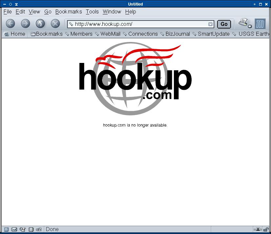Close the Untitled browser window
This screenshot has height=234, width=271.
pos(266,4)
